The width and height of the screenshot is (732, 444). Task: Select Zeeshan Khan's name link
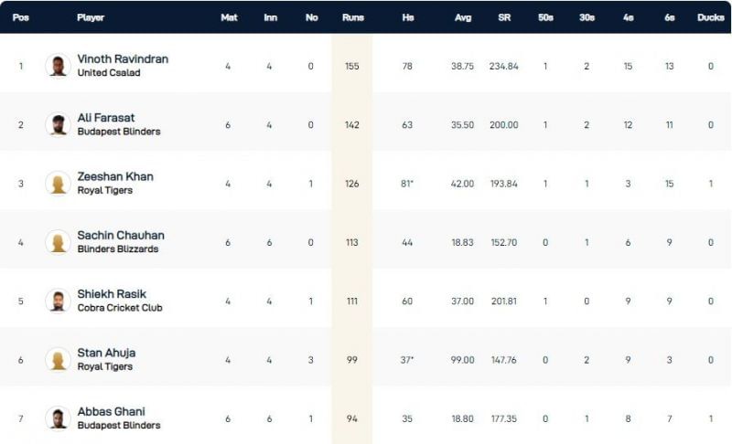[x=115, y=176]
